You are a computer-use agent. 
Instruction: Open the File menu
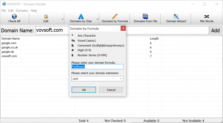click(x=4, y=10)
